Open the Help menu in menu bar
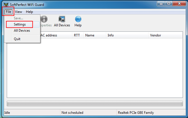188x118 pixels. [29, 12]
